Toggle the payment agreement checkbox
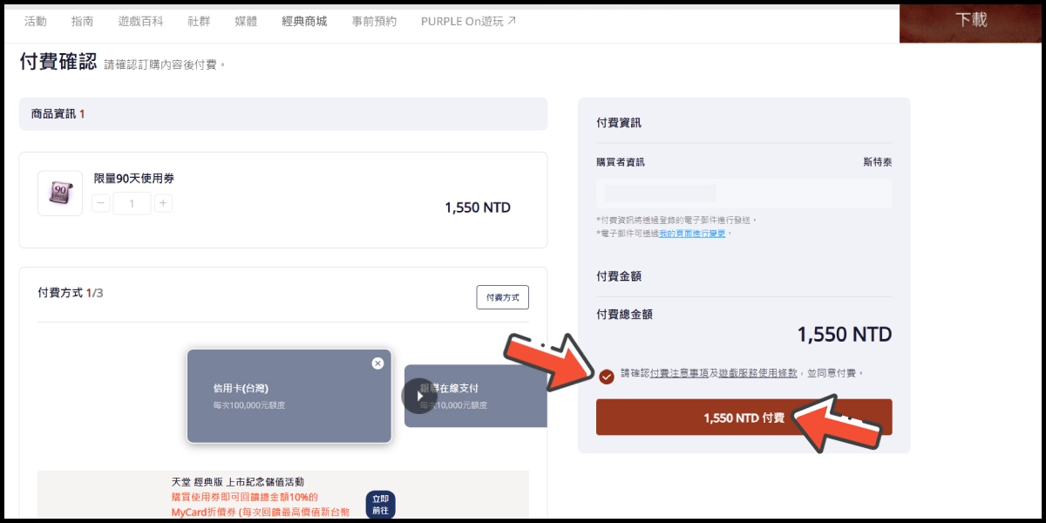The image size is (1046, 523). coord(607,377)
